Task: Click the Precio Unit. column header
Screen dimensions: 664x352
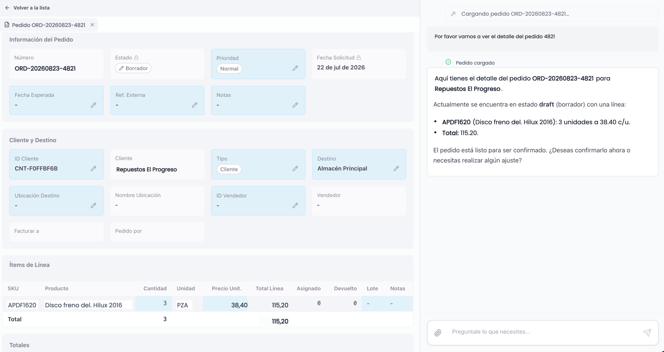Action: [x=226, y=289]
